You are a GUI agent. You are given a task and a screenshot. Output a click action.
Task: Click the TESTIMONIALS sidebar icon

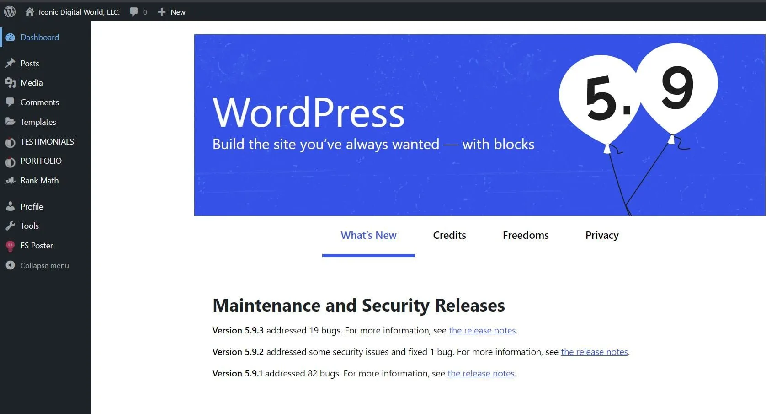[10, 142]
